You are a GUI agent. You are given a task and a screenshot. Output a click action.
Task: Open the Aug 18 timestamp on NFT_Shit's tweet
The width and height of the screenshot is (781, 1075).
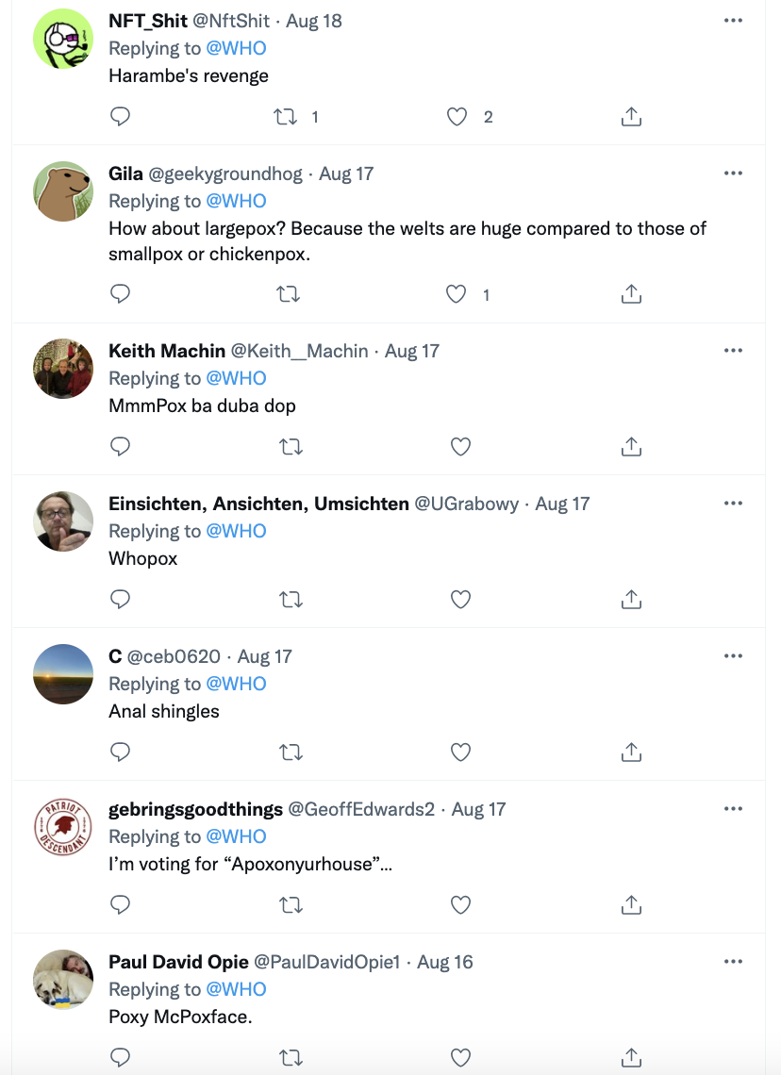pyautogui.click(x=314, y=21)
